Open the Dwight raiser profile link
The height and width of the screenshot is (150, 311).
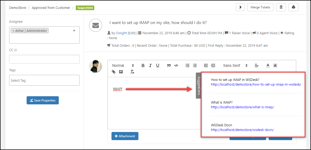121,33
